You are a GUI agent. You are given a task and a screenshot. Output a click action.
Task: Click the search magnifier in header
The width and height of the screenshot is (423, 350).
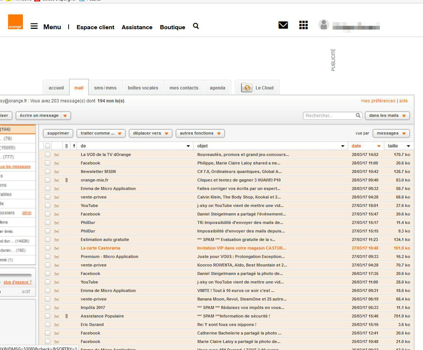click(196, 26)
